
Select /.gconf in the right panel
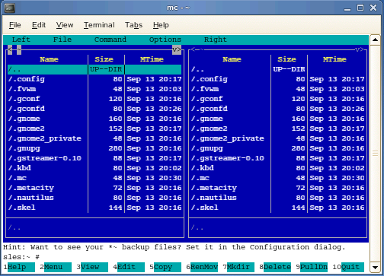tap(277, 99)
